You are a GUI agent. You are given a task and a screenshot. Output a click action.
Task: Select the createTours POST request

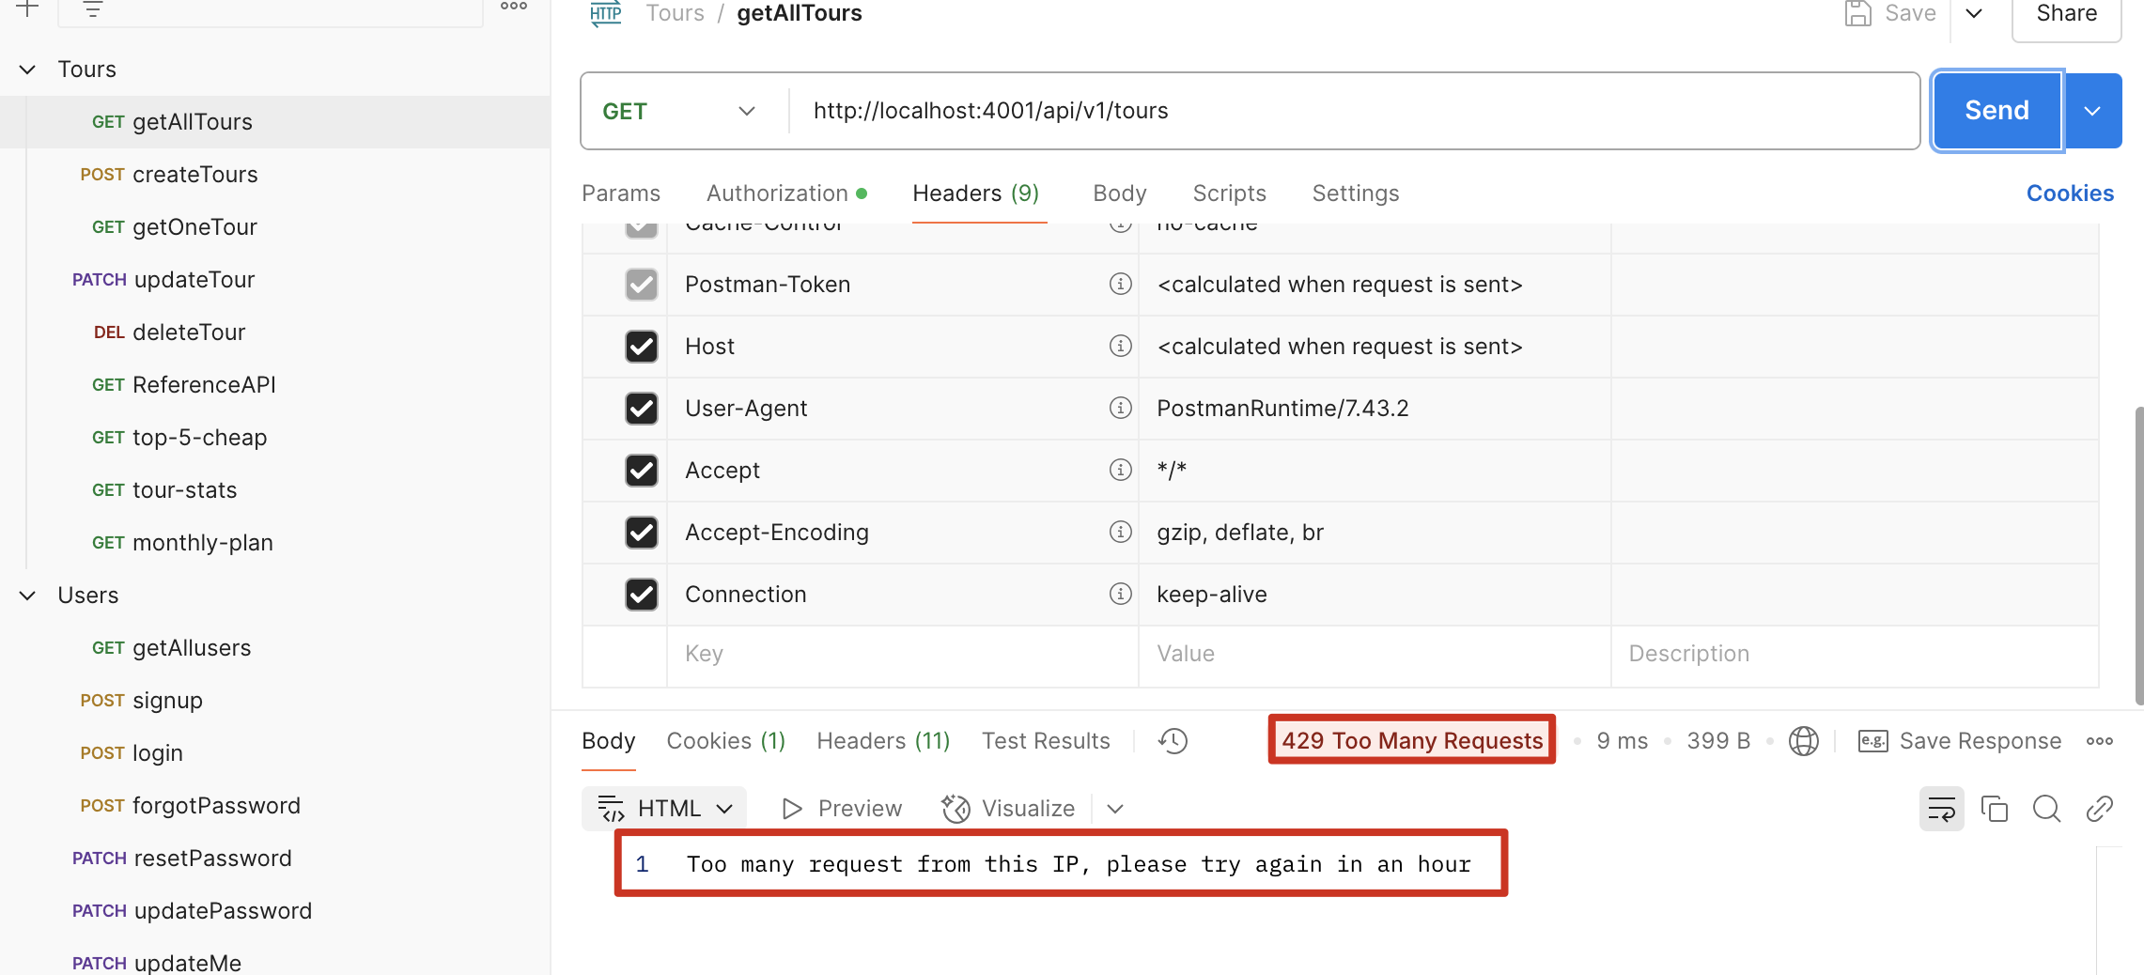194,175
